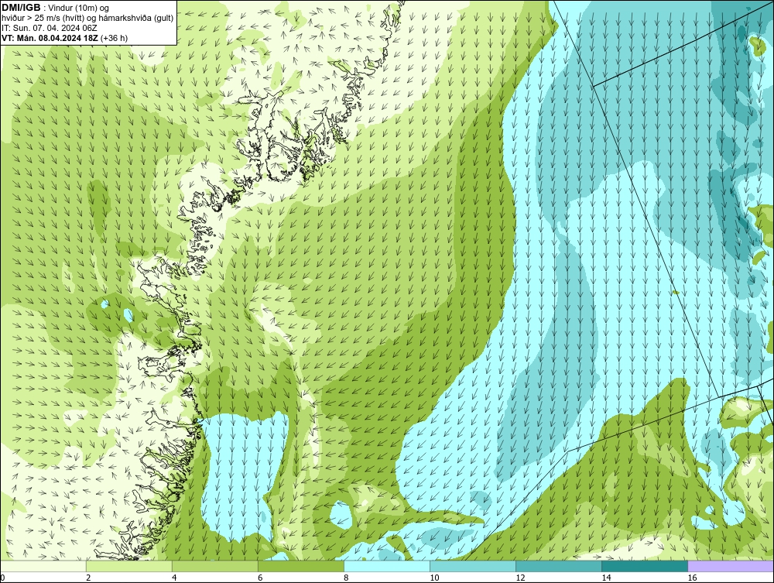Viewport: 774px width, 583px height.
Task: Click the legend scale label '14'
Action: [x=606, y=578]
